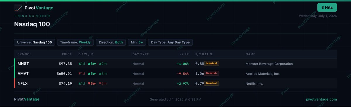Open the Day Type: Any Day Type filter
Screen dimensions: 351x107
tap(170, 42)
